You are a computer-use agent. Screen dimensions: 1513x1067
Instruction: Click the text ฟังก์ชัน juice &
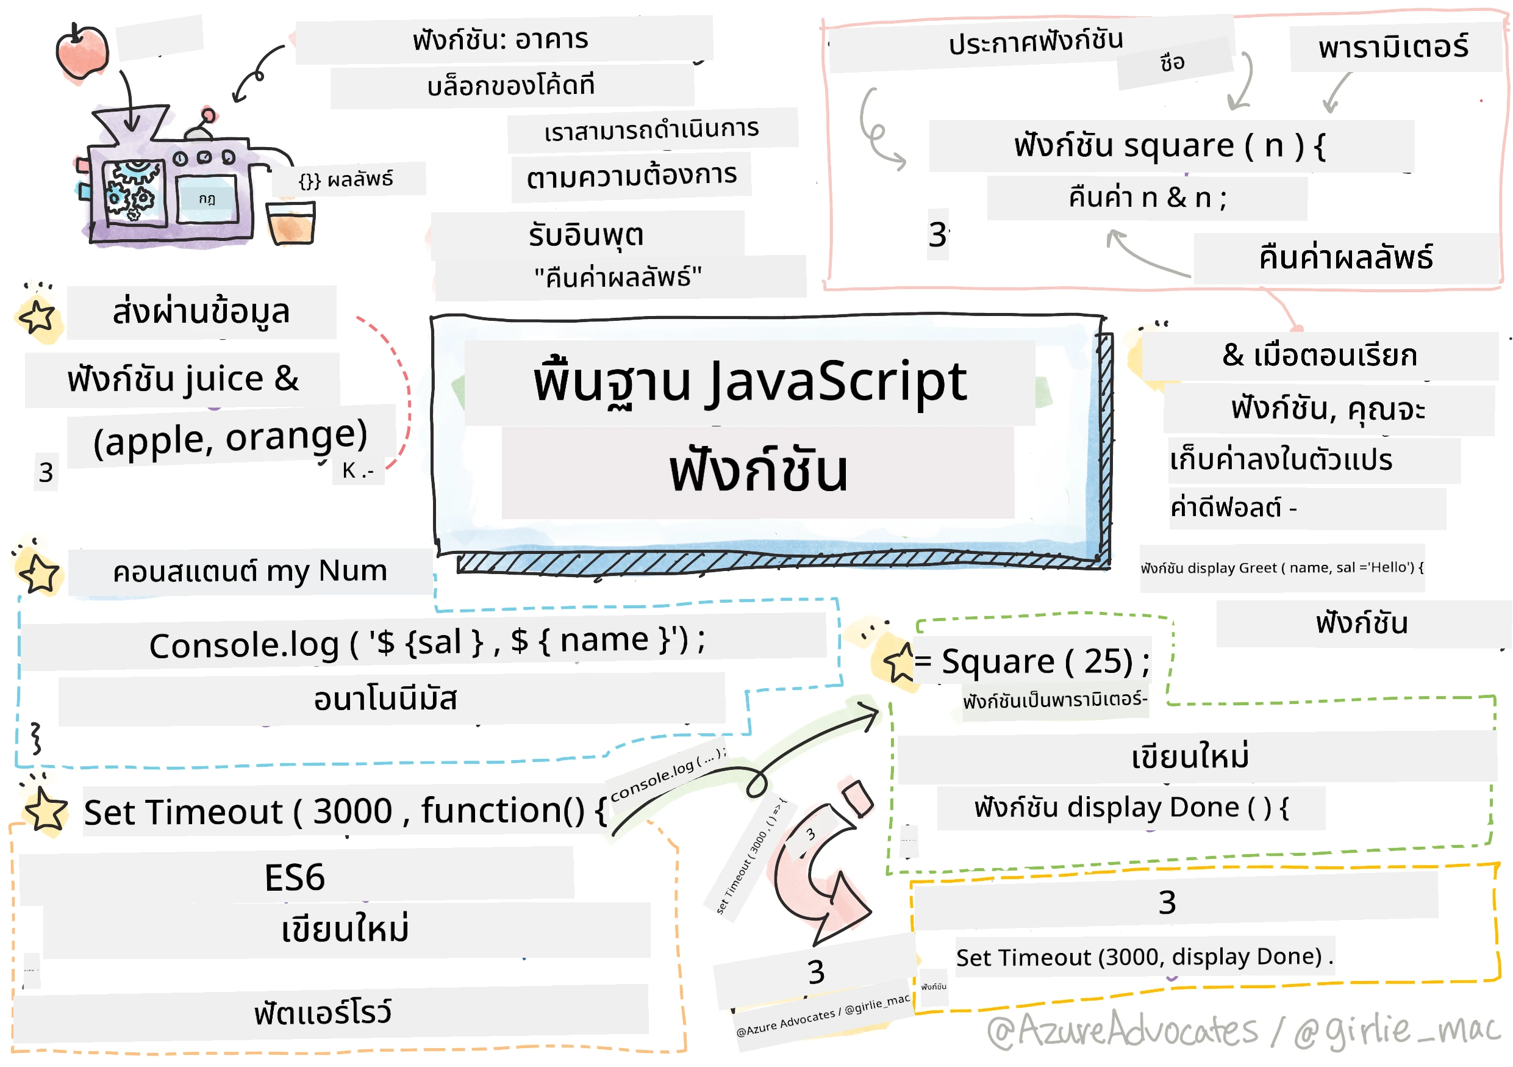[183, 379]
